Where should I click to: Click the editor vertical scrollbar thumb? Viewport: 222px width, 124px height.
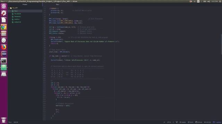click(221, 44)
